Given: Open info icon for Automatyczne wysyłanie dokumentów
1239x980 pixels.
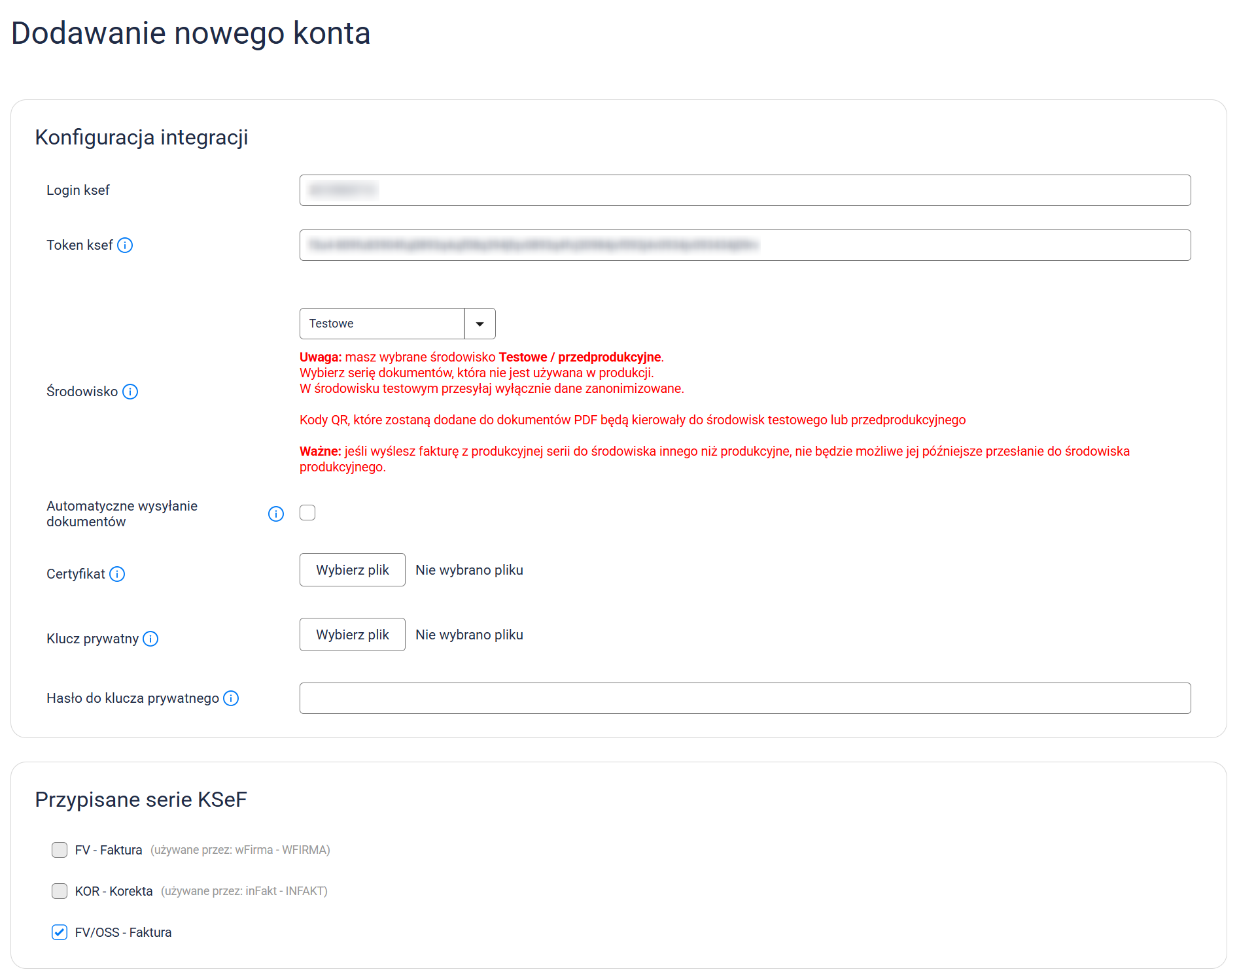Looking at the screenshot, I should pyautogui.click(x=276, y=514).
